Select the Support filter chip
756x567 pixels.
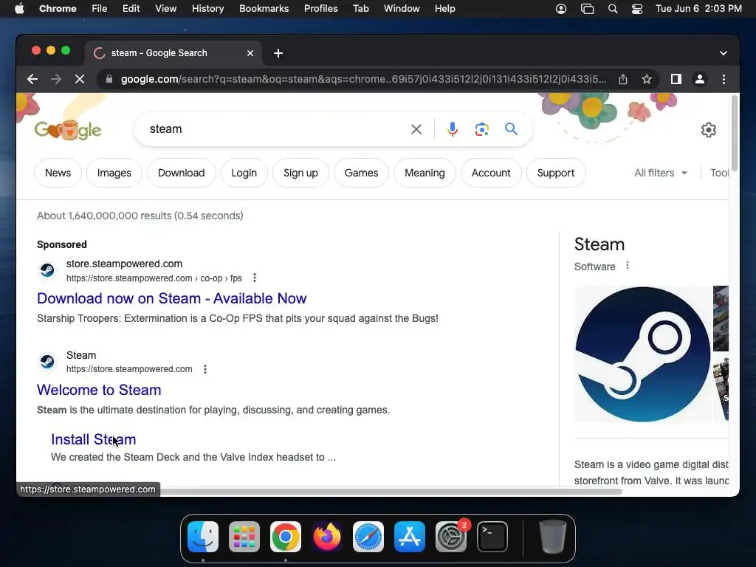(x=556, y=173)
